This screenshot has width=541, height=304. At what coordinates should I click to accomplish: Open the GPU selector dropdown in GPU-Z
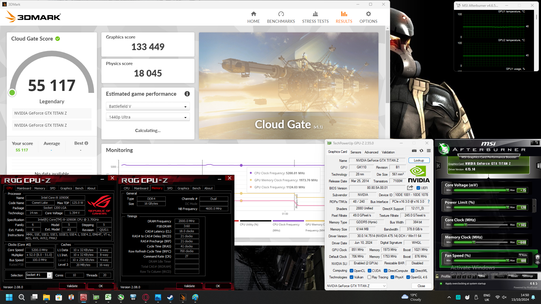click(356, 286)
